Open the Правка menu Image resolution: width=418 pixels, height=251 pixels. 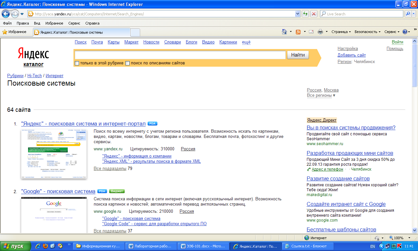point(23,23)
